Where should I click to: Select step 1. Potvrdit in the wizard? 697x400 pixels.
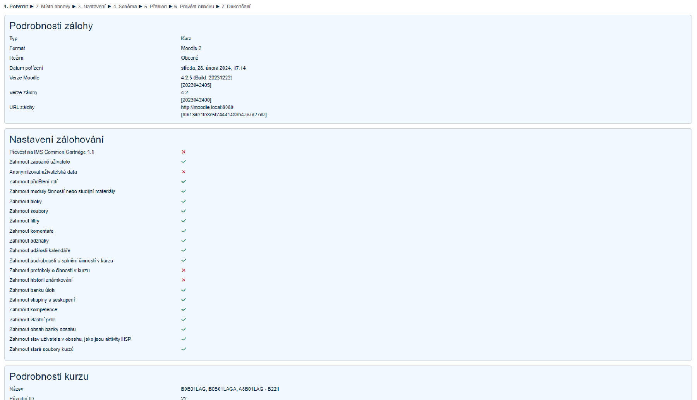click(16, 7)
